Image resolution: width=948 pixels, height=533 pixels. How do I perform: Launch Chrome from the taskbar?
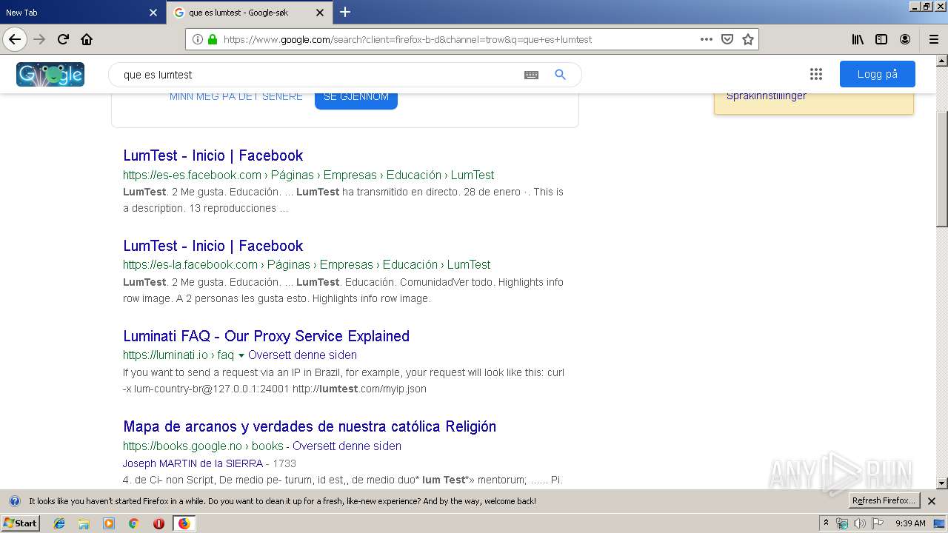click(x=133, y=523)
